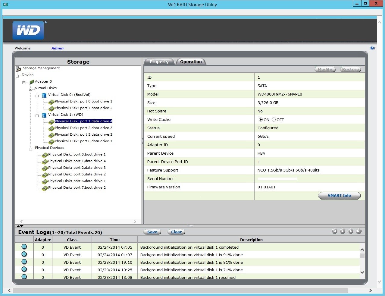Click the event log scrollbar down arrow
The width and height of the screenshot is (385, 296).
[362, 272]
